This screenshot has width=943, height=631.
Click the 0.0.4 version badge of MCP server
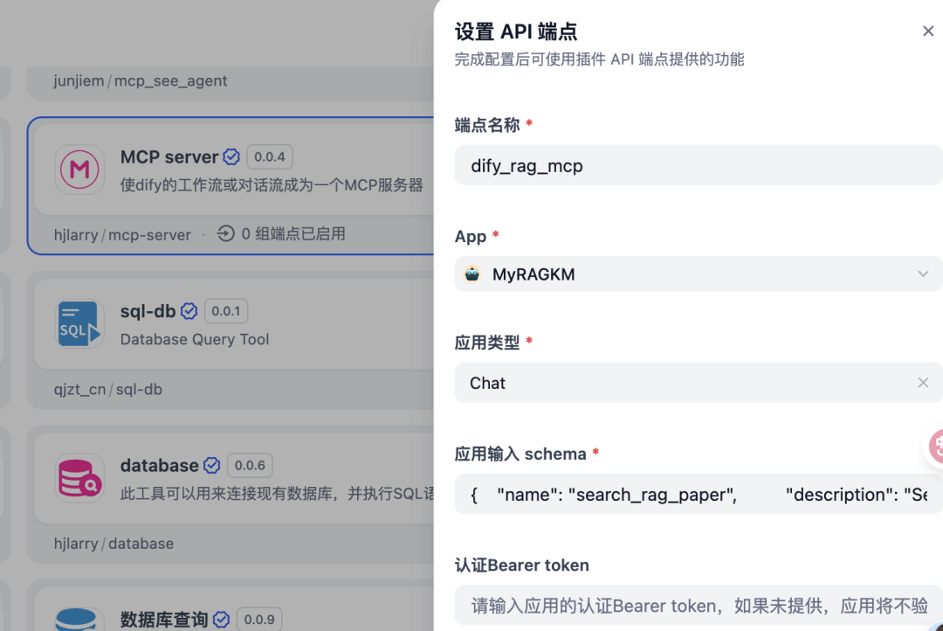270,156
